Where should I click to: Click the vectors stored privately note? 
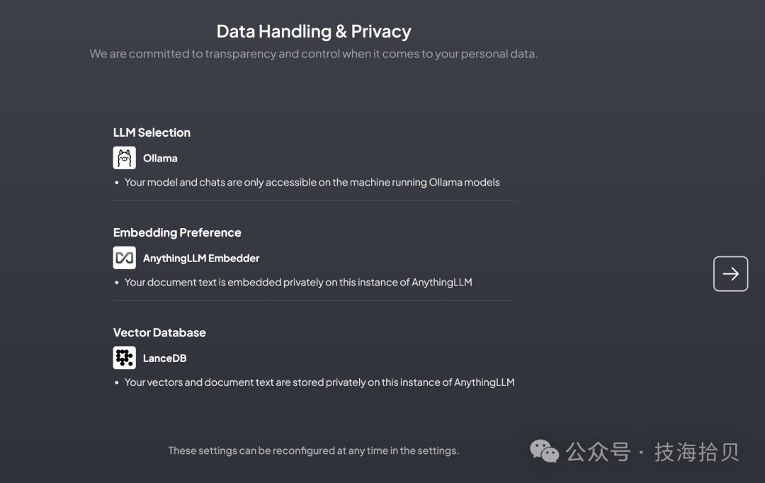tap(319, 382)
